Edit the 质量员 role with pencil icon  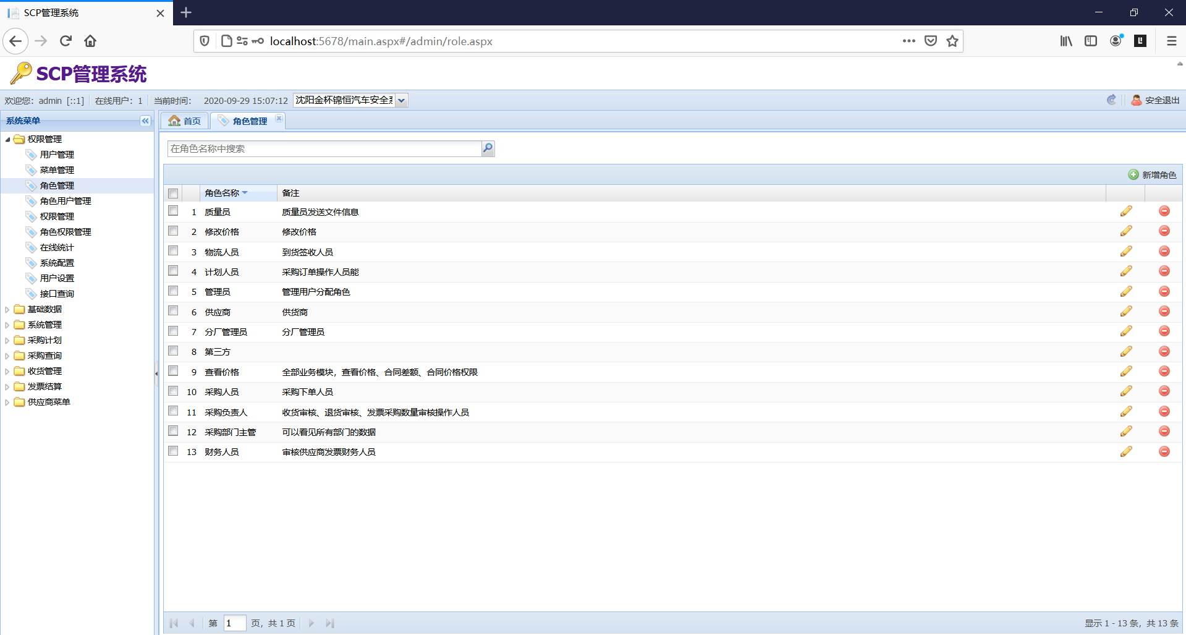pyautogui.click(x=1126, y=211)
